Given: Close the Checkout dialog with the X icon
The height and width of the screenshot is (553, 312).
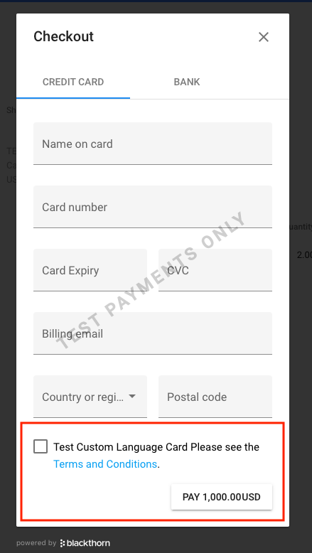Looking at the screenshot, I should pos(264,37).
